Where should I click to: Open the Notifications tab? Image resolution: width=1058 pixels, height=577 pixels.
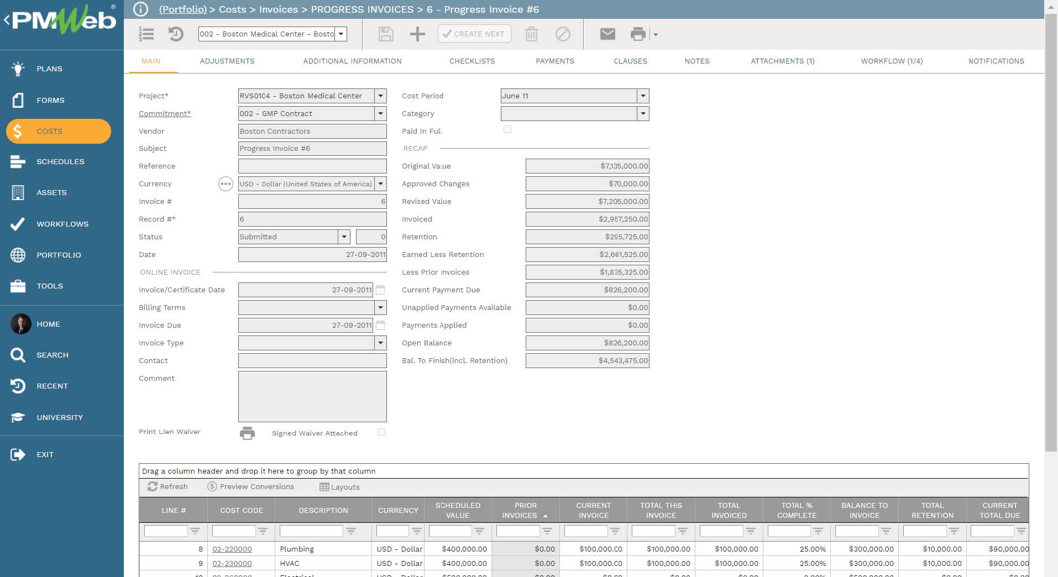996,61
